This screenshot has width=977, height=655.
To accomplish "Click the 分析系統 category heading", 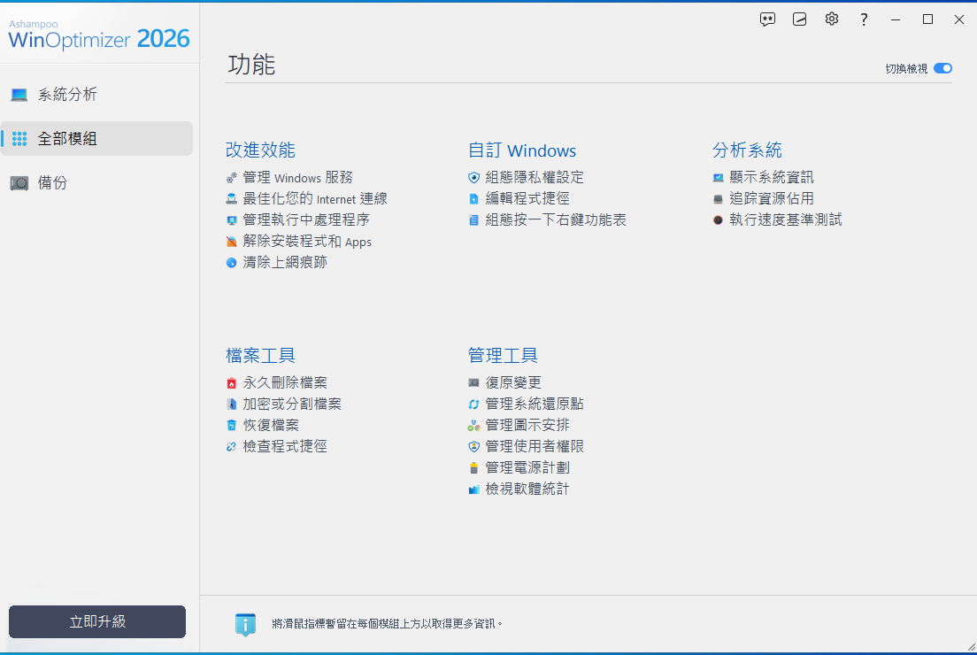I will click(x=747, y=150).
